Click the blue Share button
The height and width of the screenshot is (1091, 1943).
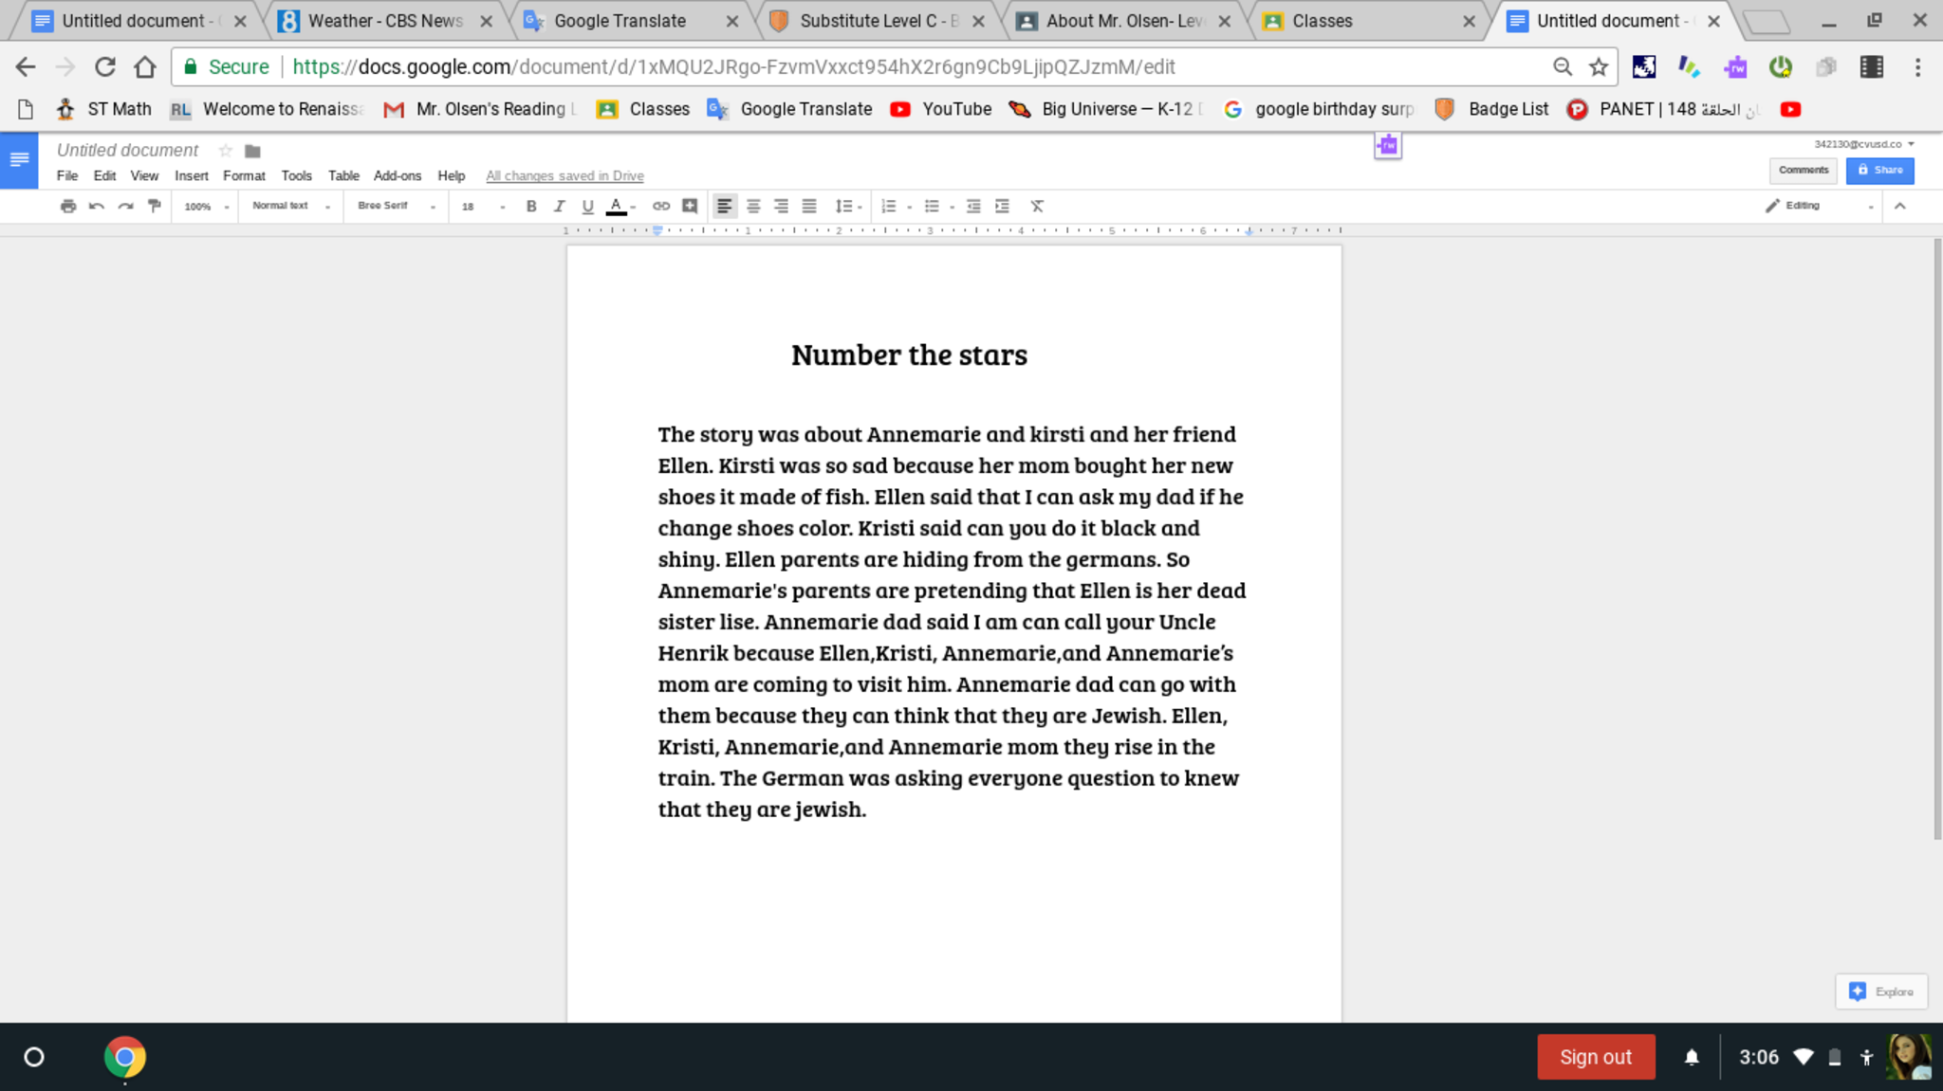point(1879,170)
